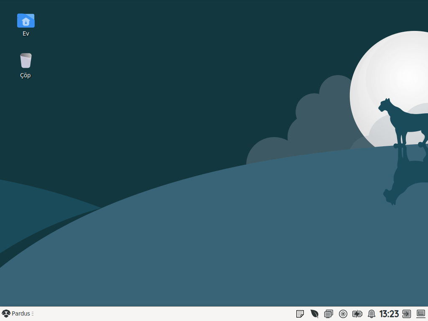Click the empty area in the middle of the taskbar

pyautogui.click(x=167, y=314)
